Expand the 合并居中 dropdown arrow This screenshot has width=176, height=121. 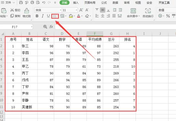tap(139, 16)
